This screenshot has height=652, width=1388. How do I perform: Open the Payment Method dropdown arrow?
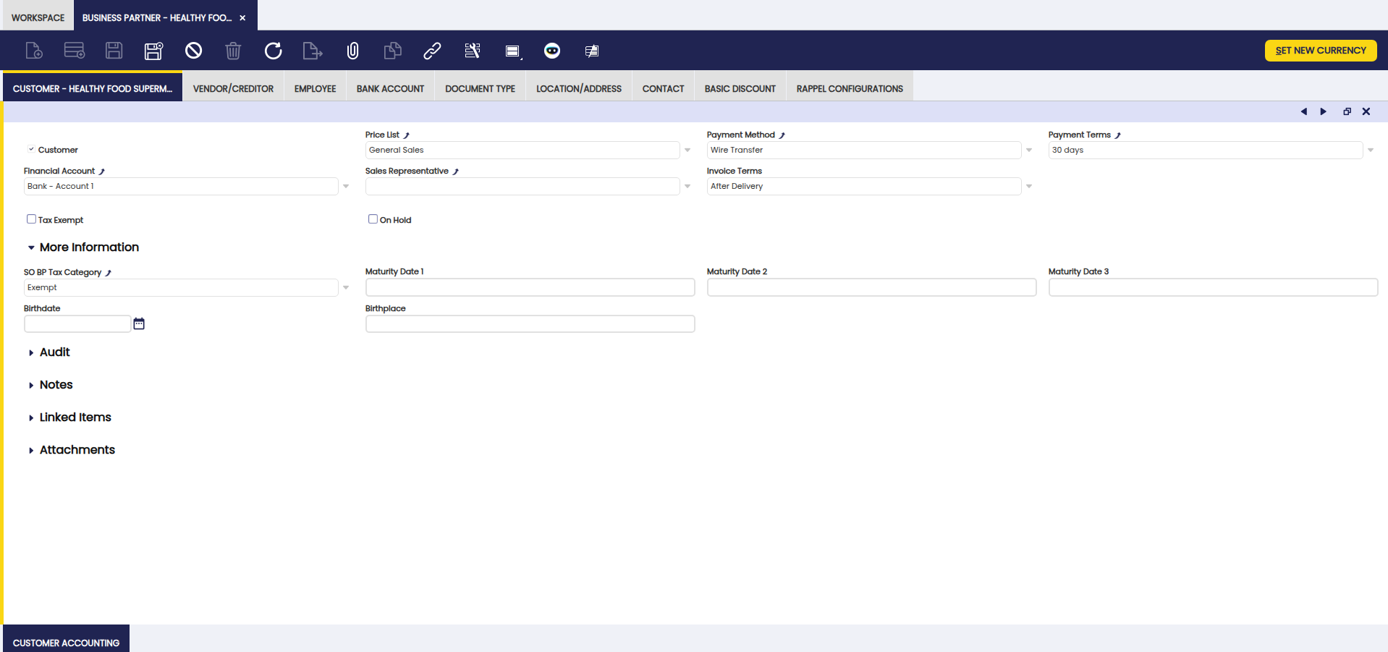point(1028,150)
